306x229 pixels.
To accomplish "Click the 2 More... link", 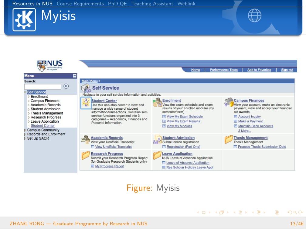I will point(245,131).
